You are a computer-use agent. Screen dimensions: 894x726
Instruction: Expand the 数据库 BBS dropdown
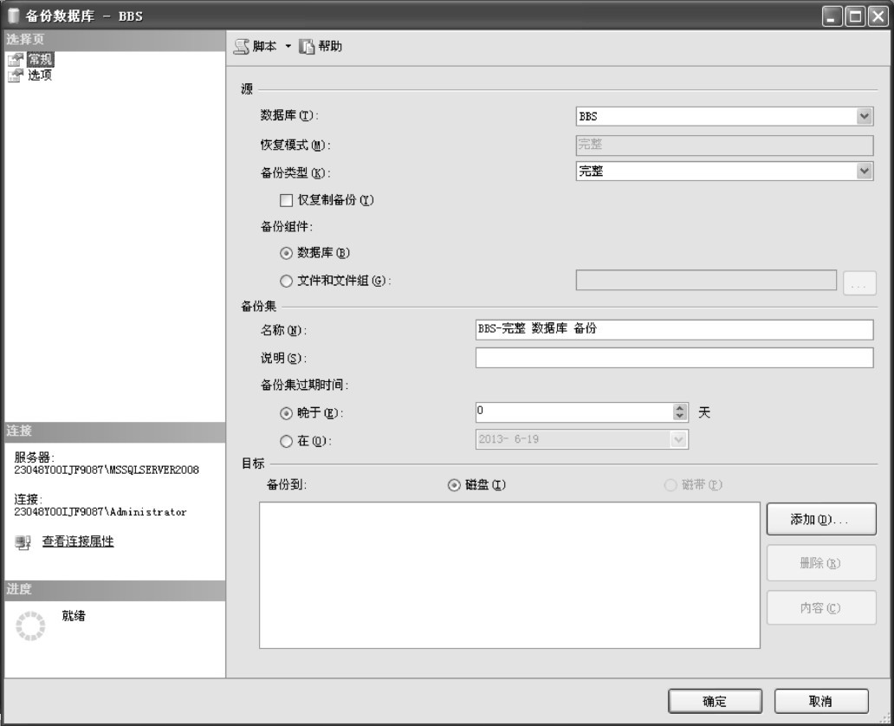coord(864,116)
